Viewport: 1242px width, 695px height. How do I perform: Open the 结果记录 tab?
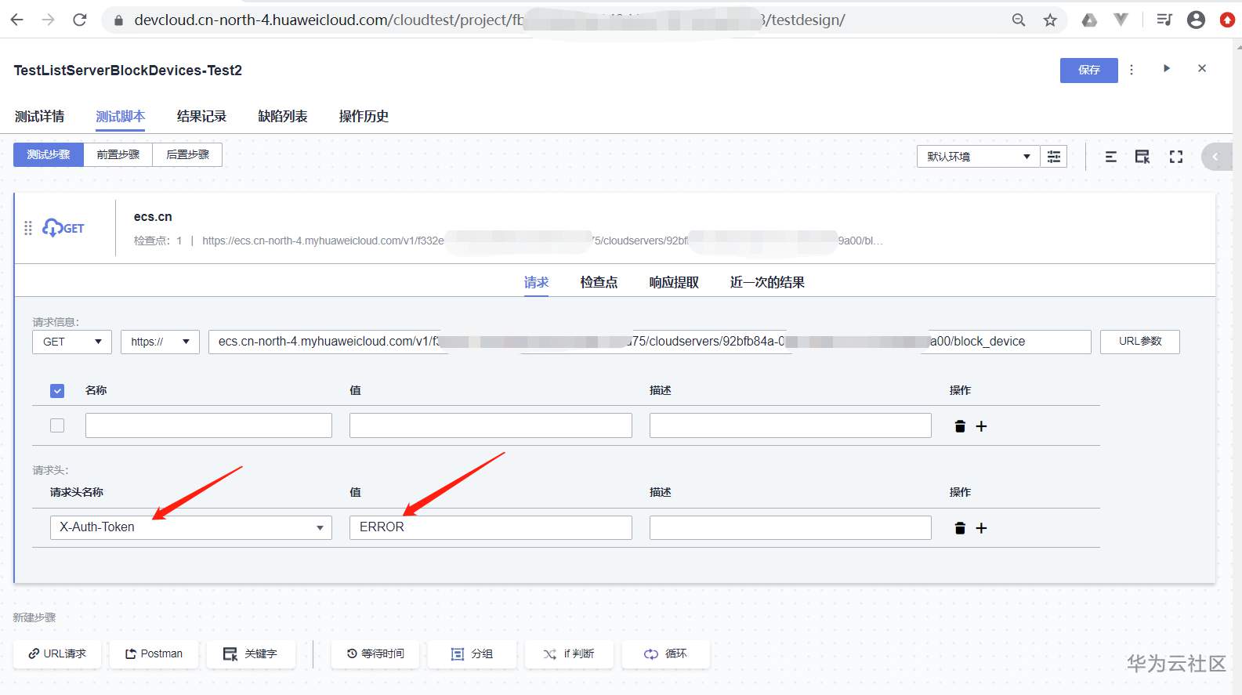point(201,117)
